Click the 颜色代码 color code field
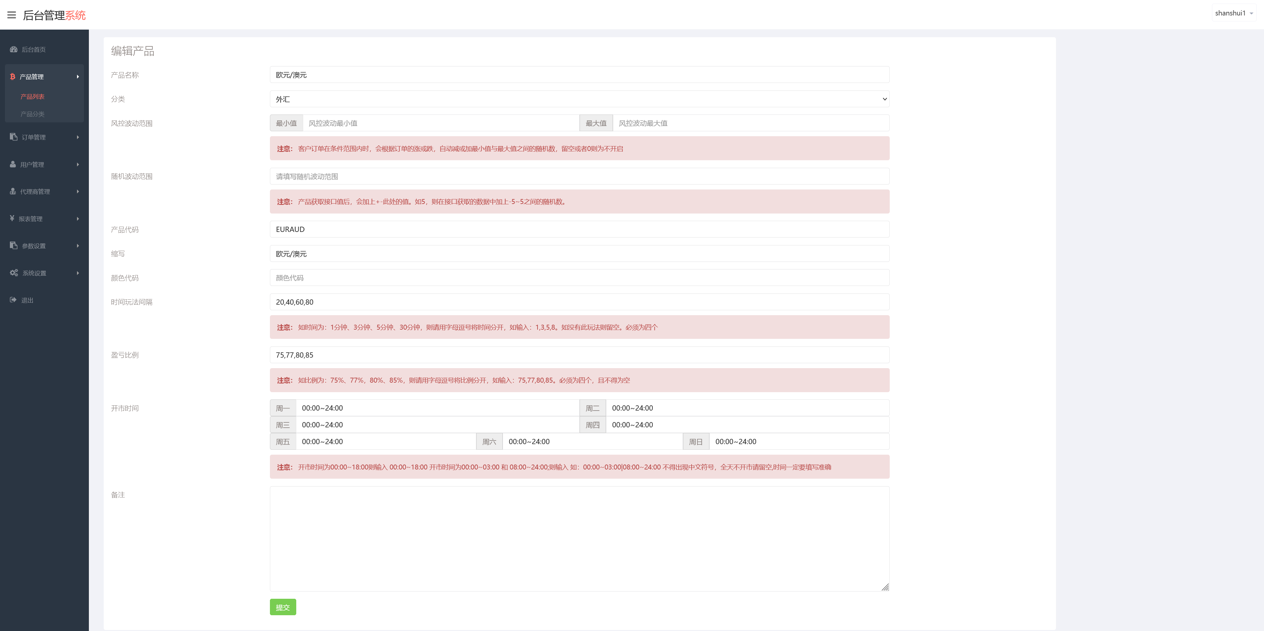The width and height of the screenshot is (1264, 631). (x=579, y=278)
